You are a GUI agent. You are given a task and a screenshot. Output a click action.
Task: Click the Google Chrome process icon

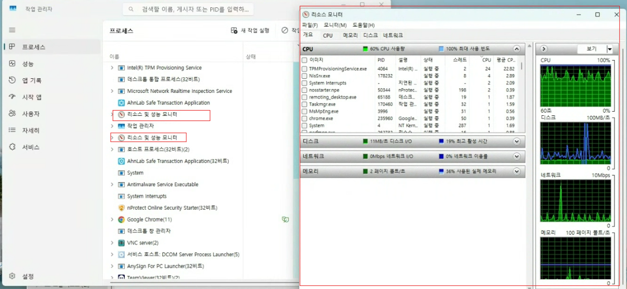click(x=122, y=220)
